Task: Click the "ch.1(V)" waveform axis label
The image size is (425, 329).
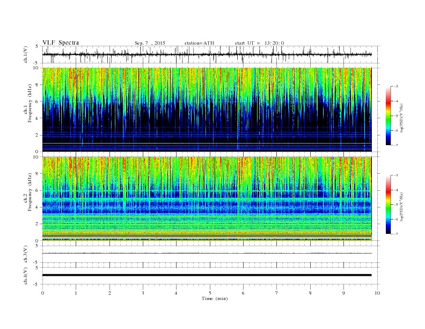Action: [26, 54]
